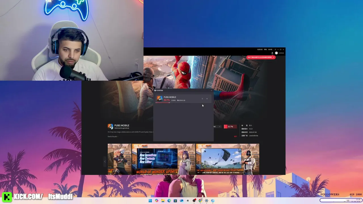Image resolution: width=363 pixels, height=204 pixels.
Task: Show previous screenshots with left arrow
Action: coord(105,161)
